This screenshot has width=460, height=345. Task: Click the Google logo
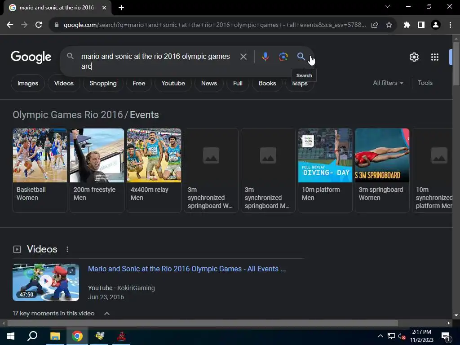click(31, 57)
